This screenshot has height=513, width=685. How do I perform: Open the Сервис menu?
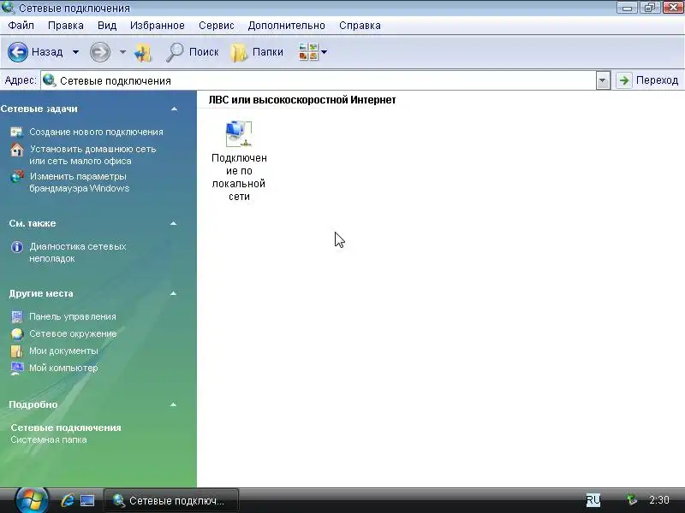click(217, 26)
